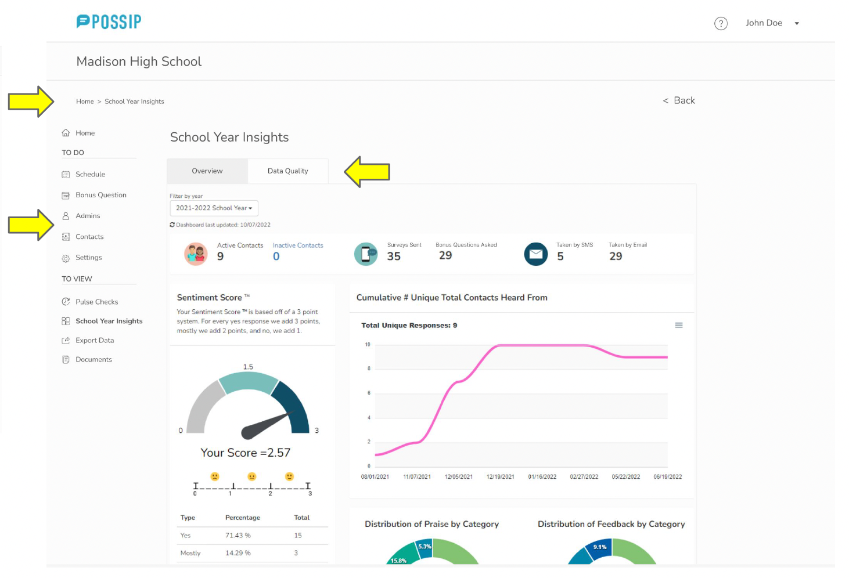Click the Percentage column header
This screenshot has height=578, width=849.
point(243,518)
